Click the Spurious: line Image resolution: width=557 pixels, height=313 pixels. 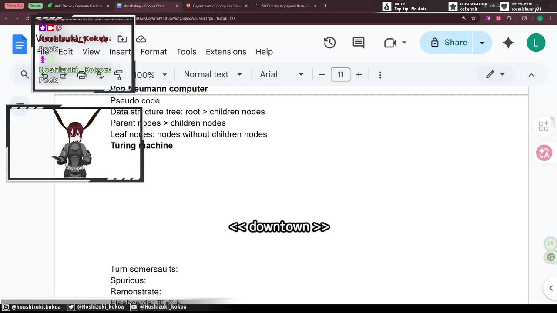(x=128, y=280)
